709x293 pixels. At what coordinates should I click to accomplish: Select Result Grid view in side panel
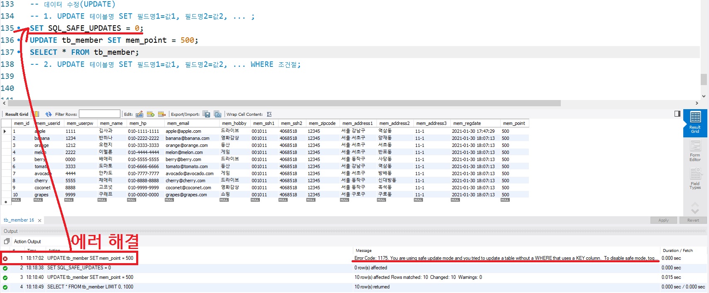(x=695, y=123)
